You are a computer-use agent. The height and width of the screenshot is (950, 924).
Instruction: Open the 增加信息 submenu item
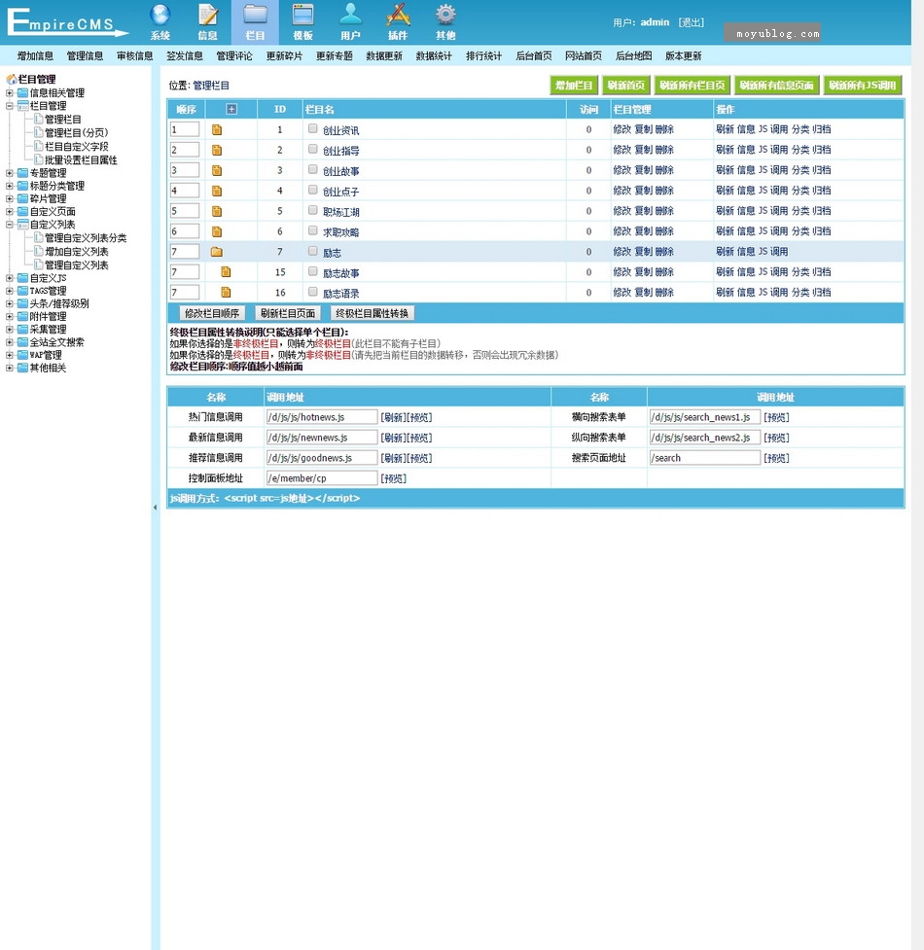click(35, 56)
